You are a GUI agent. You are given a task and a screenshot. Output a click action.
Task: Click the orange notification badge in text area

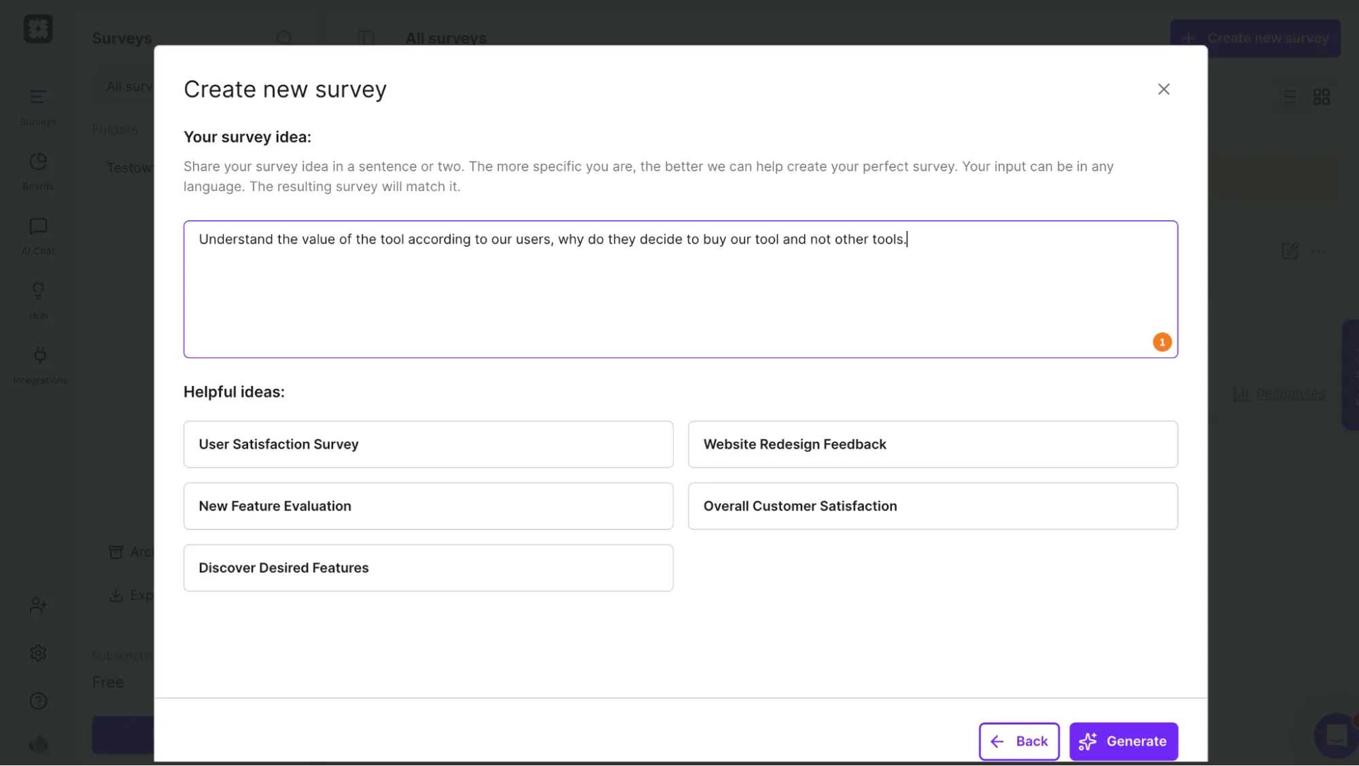tap(1162, 342)
